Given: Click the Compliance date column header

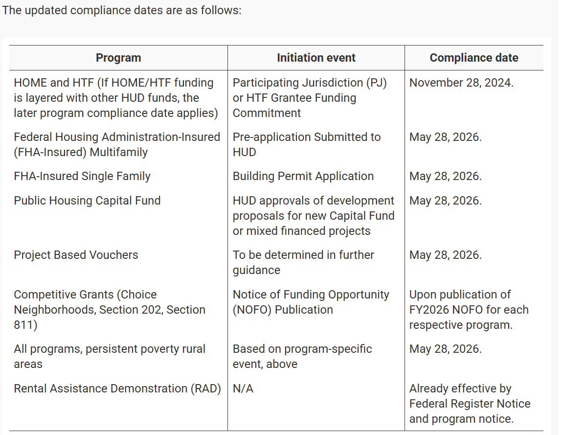Looking at the screenshot, I should point(474,58).
